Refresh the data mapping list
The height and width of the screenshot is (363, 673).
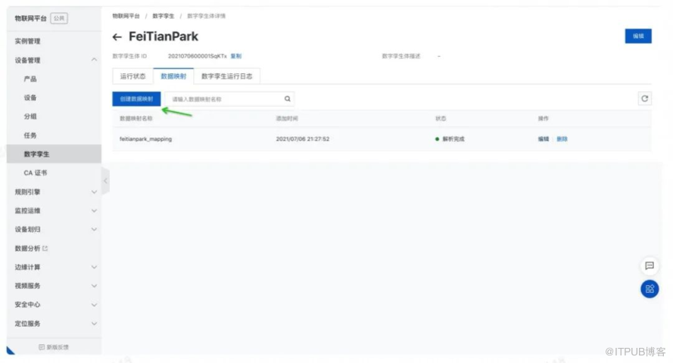644,98
